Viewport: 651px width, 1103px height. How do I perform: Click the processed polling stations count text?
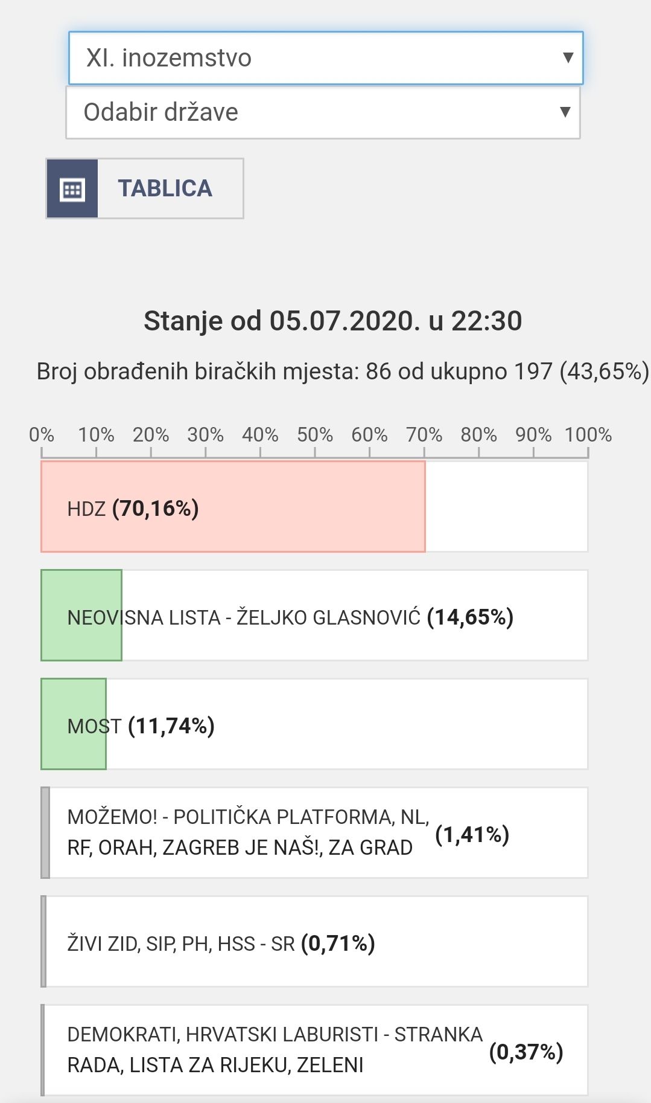(x=343, y=371)
